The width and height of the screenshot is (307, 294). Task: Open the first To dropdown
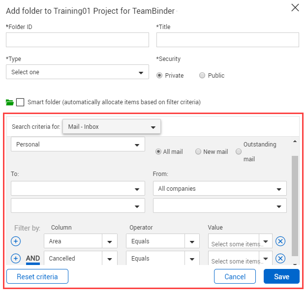click(x=78, y=188)
